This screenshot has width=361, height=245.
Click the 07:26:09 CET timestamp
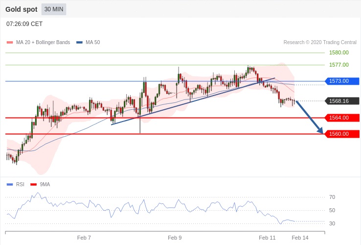click(x=24, y=24)
